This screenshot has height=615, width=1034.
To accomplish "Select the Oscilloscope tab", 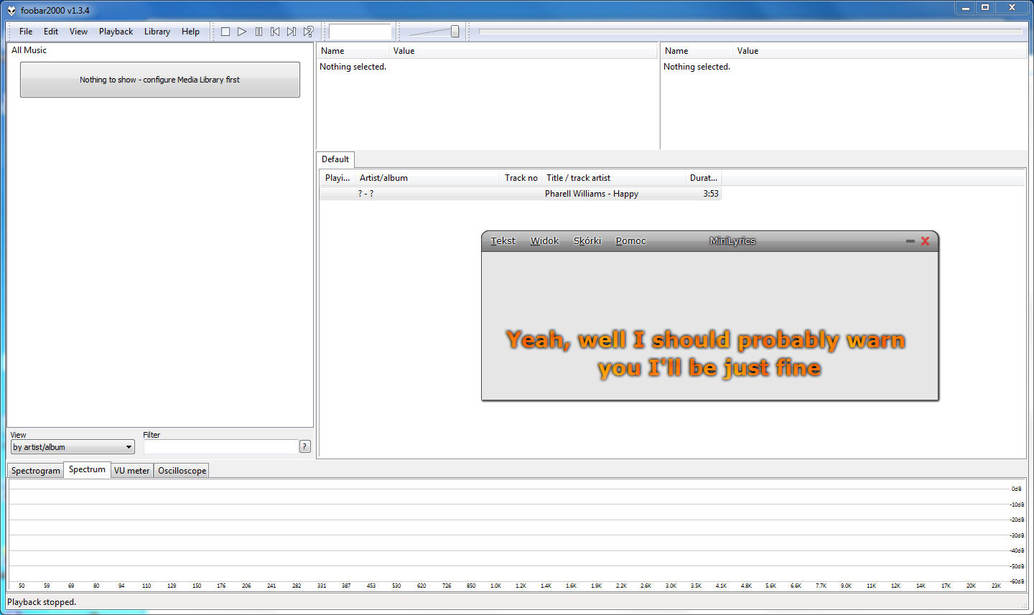I will coord(182,471).
